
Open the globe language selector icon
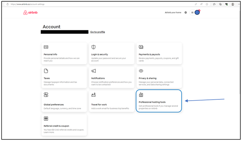point(186,12)
